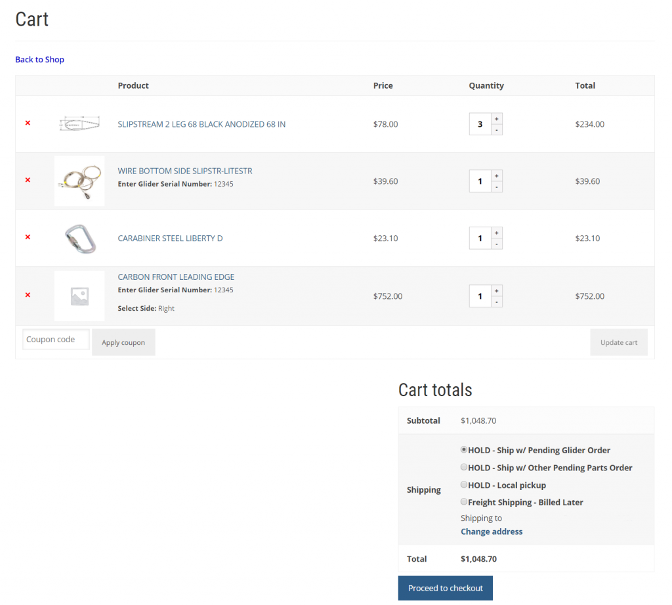Image resolution: width=672 pixels, height=605 pixels.
Task: Proceed to checkout
Action: (445, 588)
